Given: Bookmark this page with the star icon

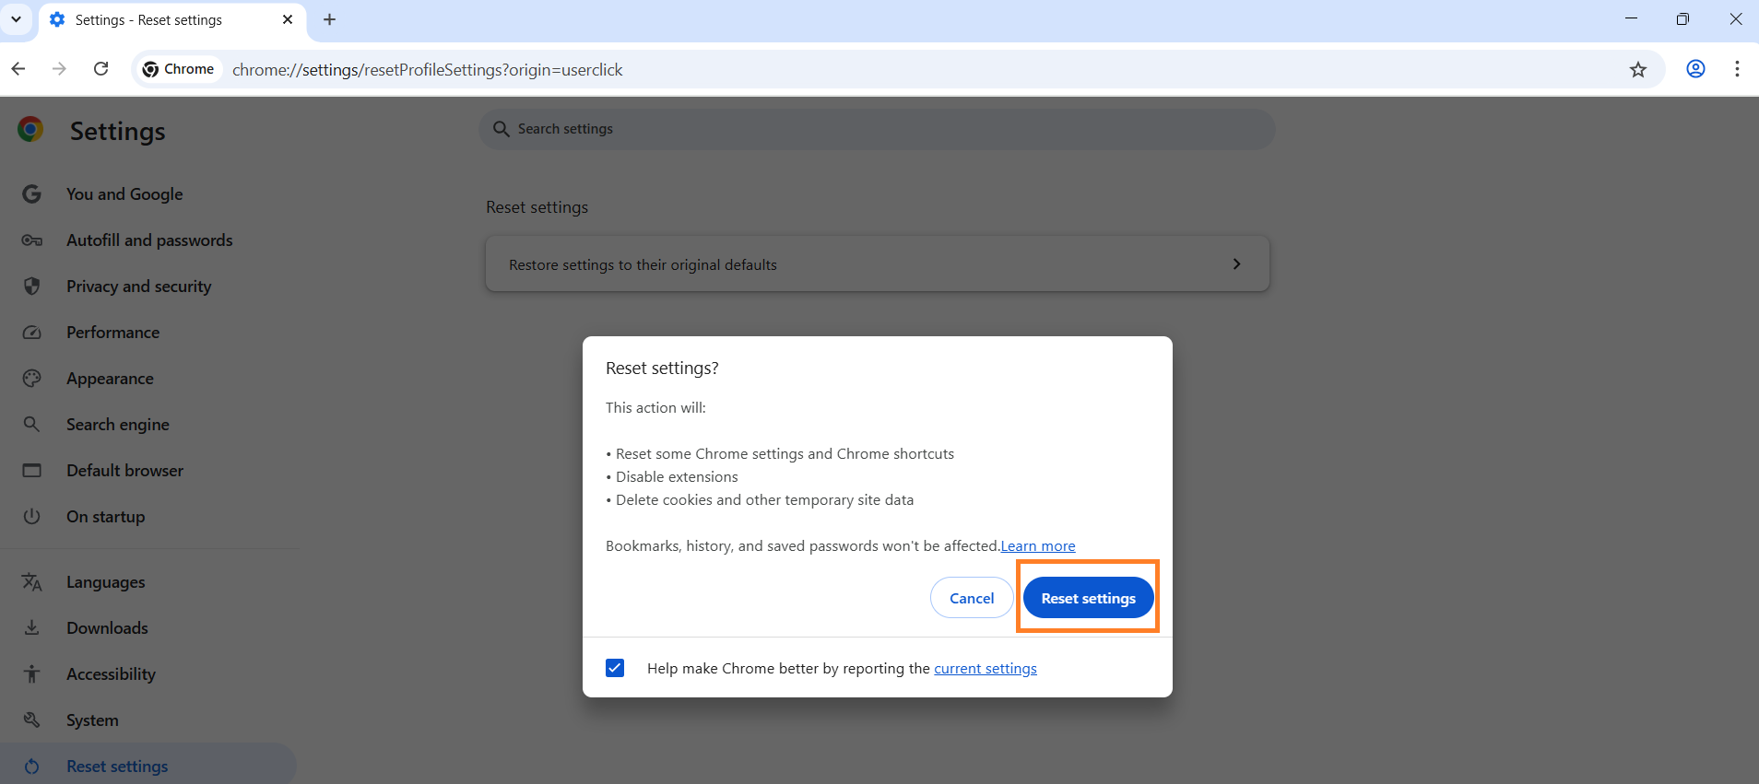Looking at the screenshot, I should tap(1637, 69).
